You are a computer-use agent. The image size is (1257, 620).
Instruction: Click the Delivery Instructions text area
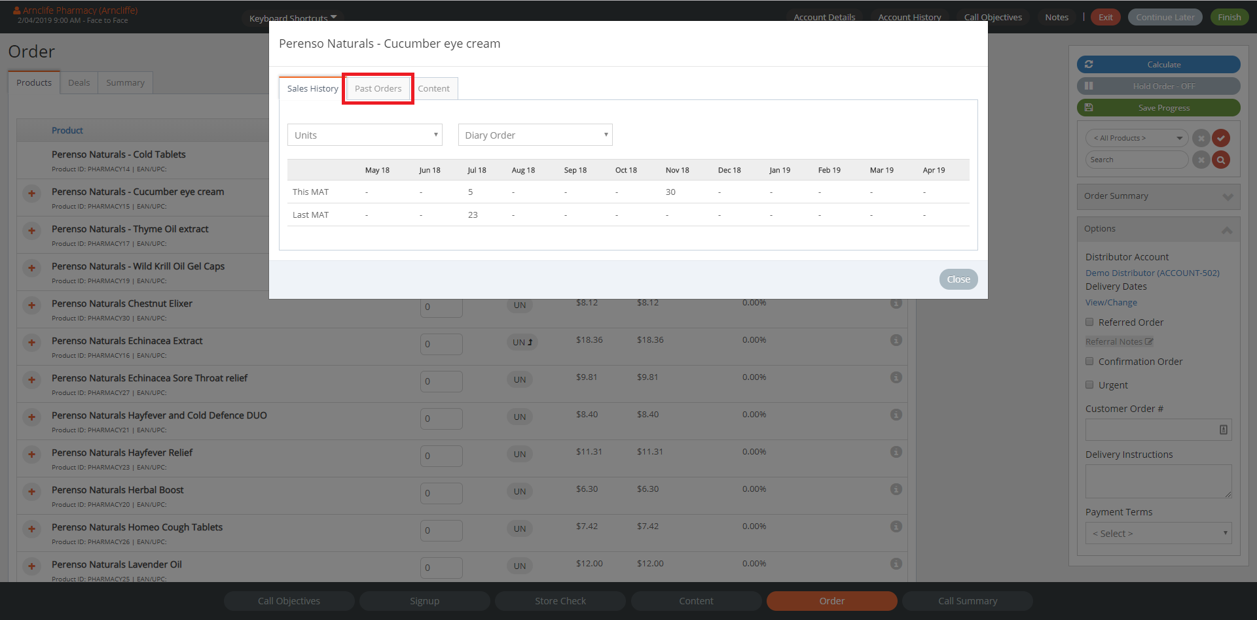(1158, 481)
